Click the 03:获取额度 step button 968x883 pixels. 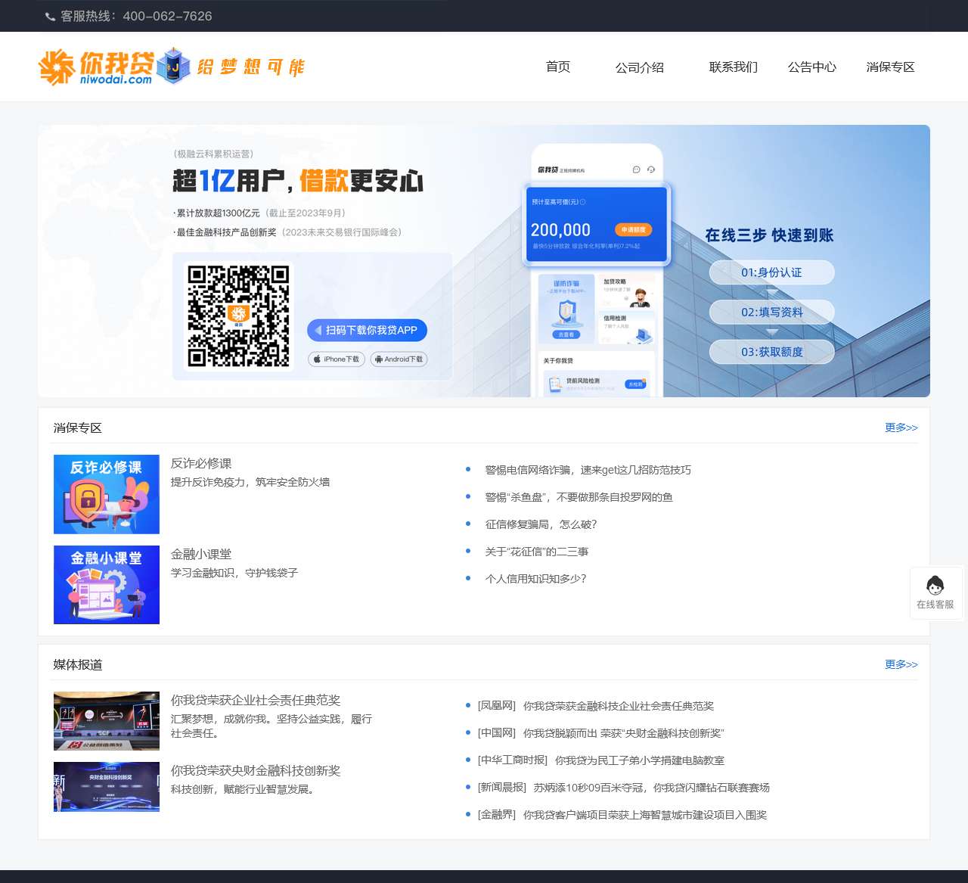[x=771, y=352]
